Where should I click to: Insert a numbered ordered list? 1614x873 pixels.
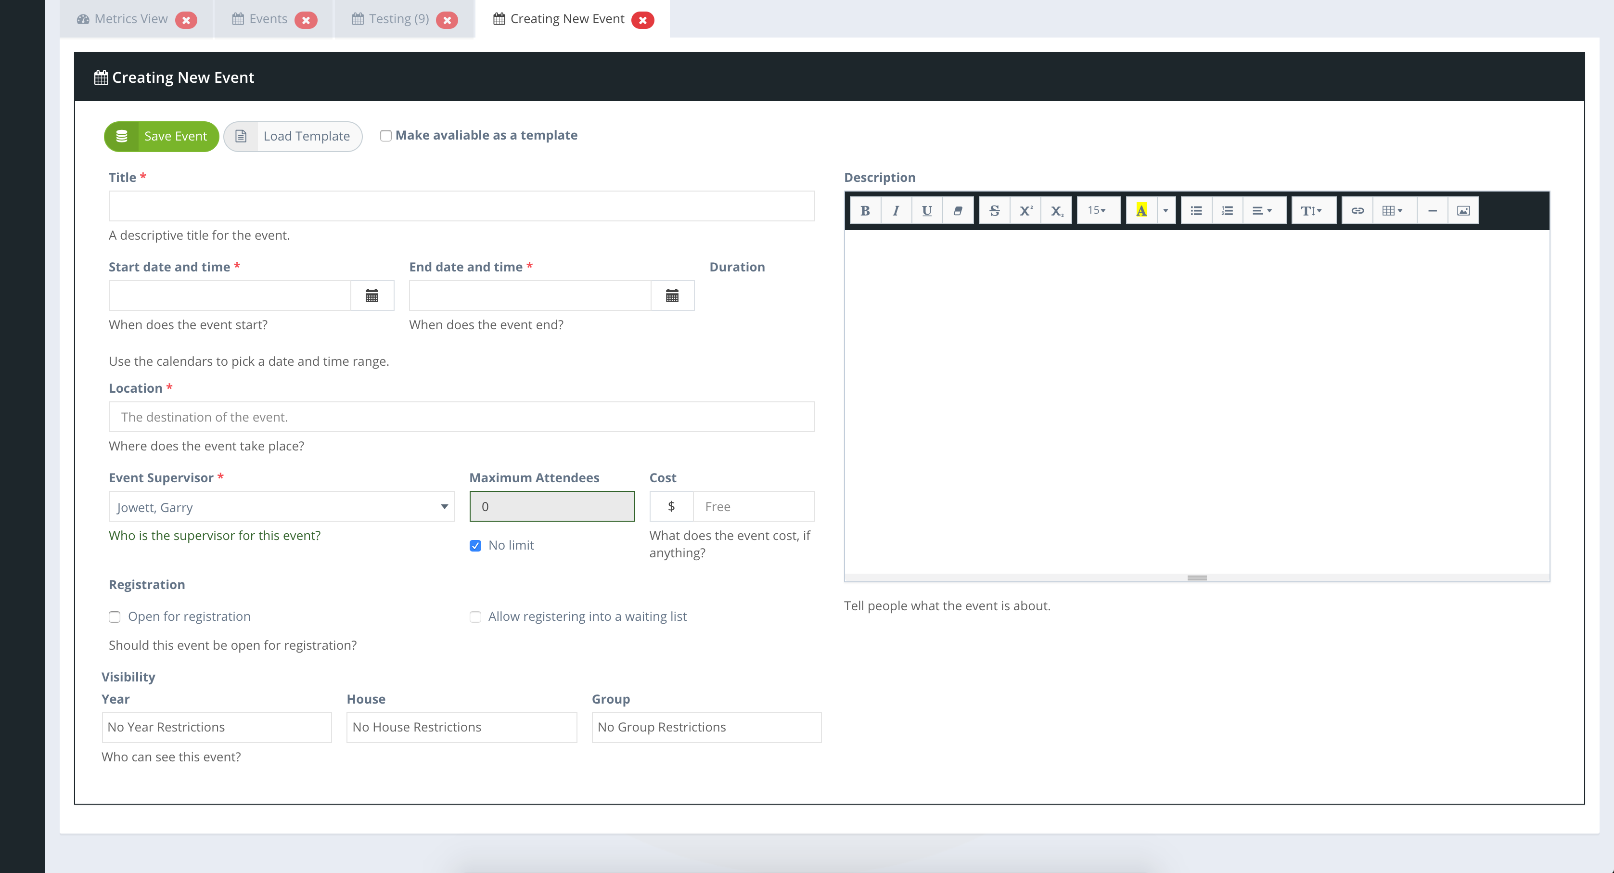1228,211
